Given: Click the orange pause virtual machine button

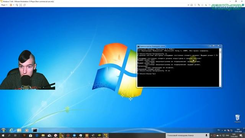Looking at the screenshot, I should pos(11,5).
